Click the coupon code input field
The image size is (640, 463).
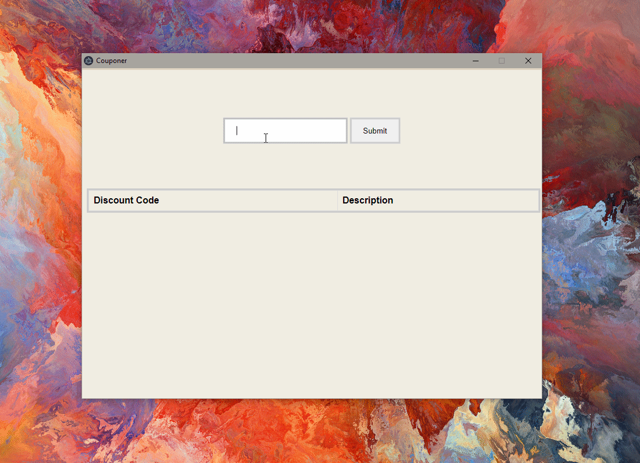[285, 131]
